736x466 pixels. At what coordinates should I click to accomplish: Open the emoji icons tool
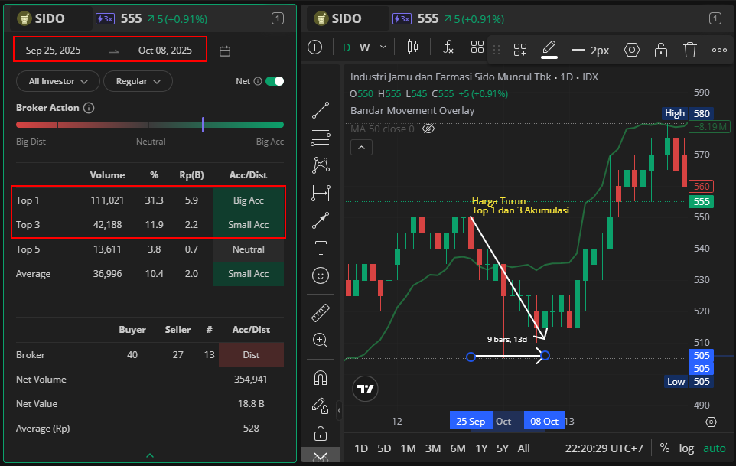(321, 275)
